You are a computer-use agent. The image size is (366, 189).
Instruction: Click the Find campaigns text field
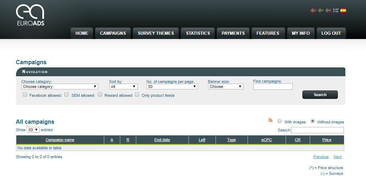[x=273, y=87]
